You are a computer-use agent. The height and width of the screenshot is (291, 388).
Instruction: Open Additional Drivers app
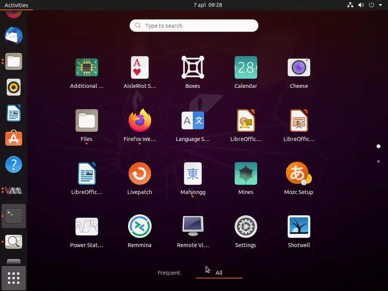87,67
